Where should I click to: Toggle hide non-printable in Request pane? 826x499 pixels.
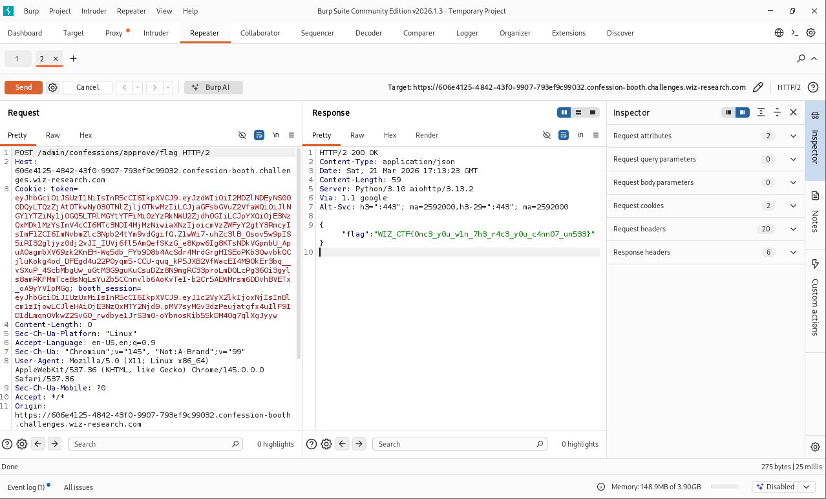[x=242, y=135]
